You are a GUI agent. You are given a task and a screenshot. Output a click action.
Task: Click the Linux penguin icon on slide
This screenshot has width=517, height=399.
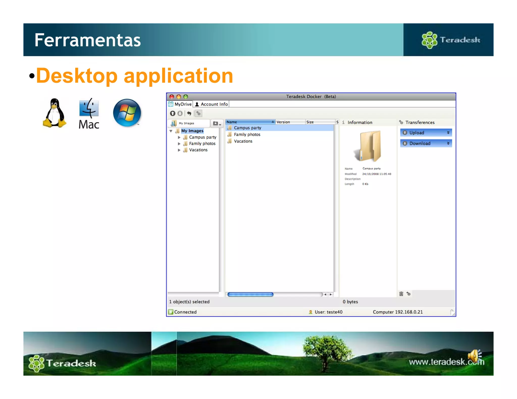click(x=55, y=113)
